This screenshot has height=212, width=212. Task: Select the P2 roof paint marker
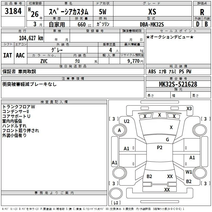[x=160, y=148]
